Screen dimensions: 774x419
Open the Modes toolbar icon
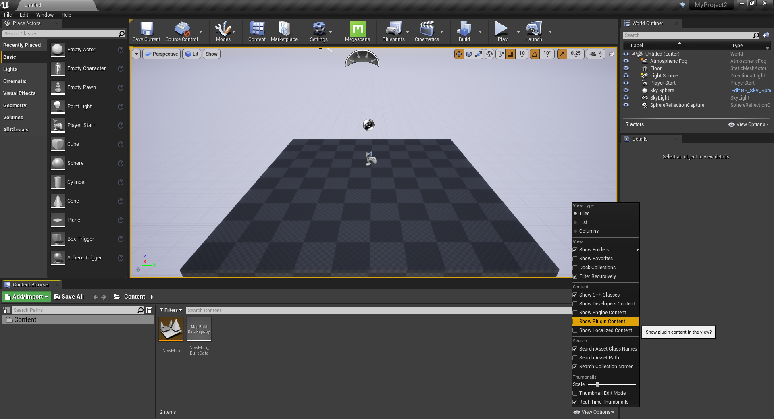pyautogui.click(x=223, y=31)
